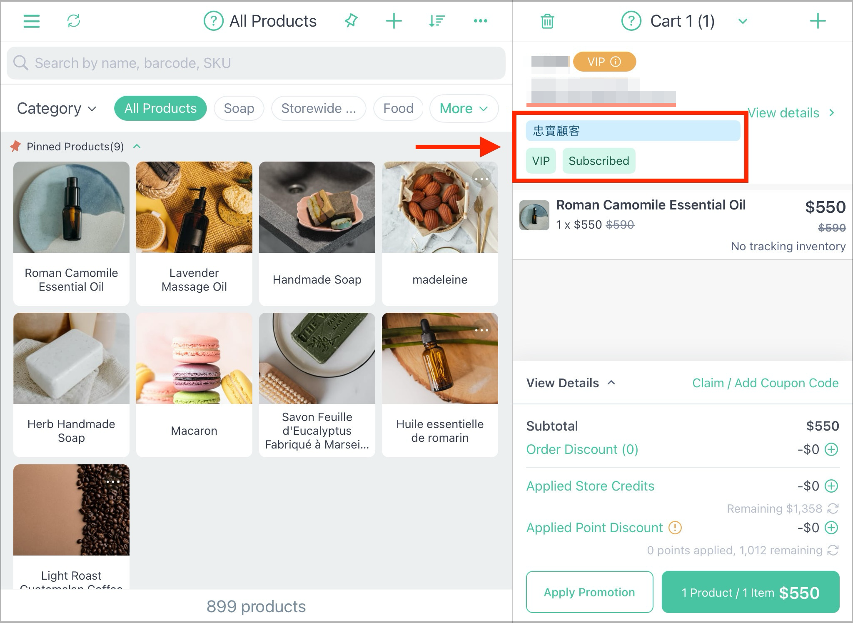Screen dimensions: 853x623
Task: Refresh the remaining store credits
Action: coord(833,508)
